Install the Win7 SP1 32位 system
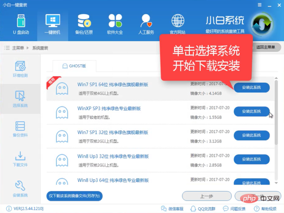 tap(251, 135)
